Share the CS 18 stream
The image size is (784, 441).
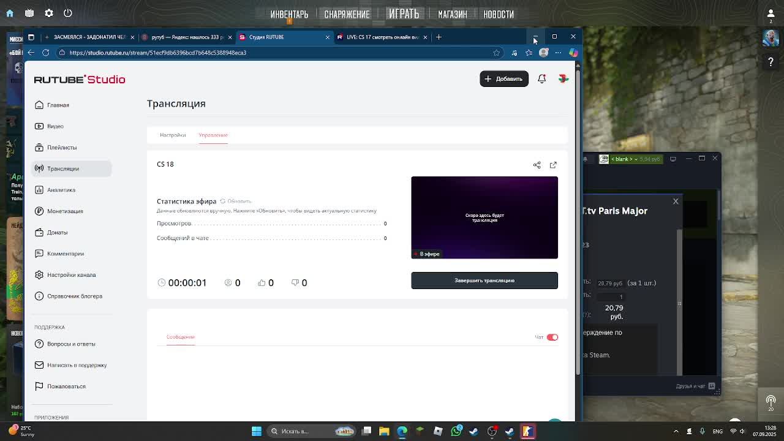[x=537, y=165]
